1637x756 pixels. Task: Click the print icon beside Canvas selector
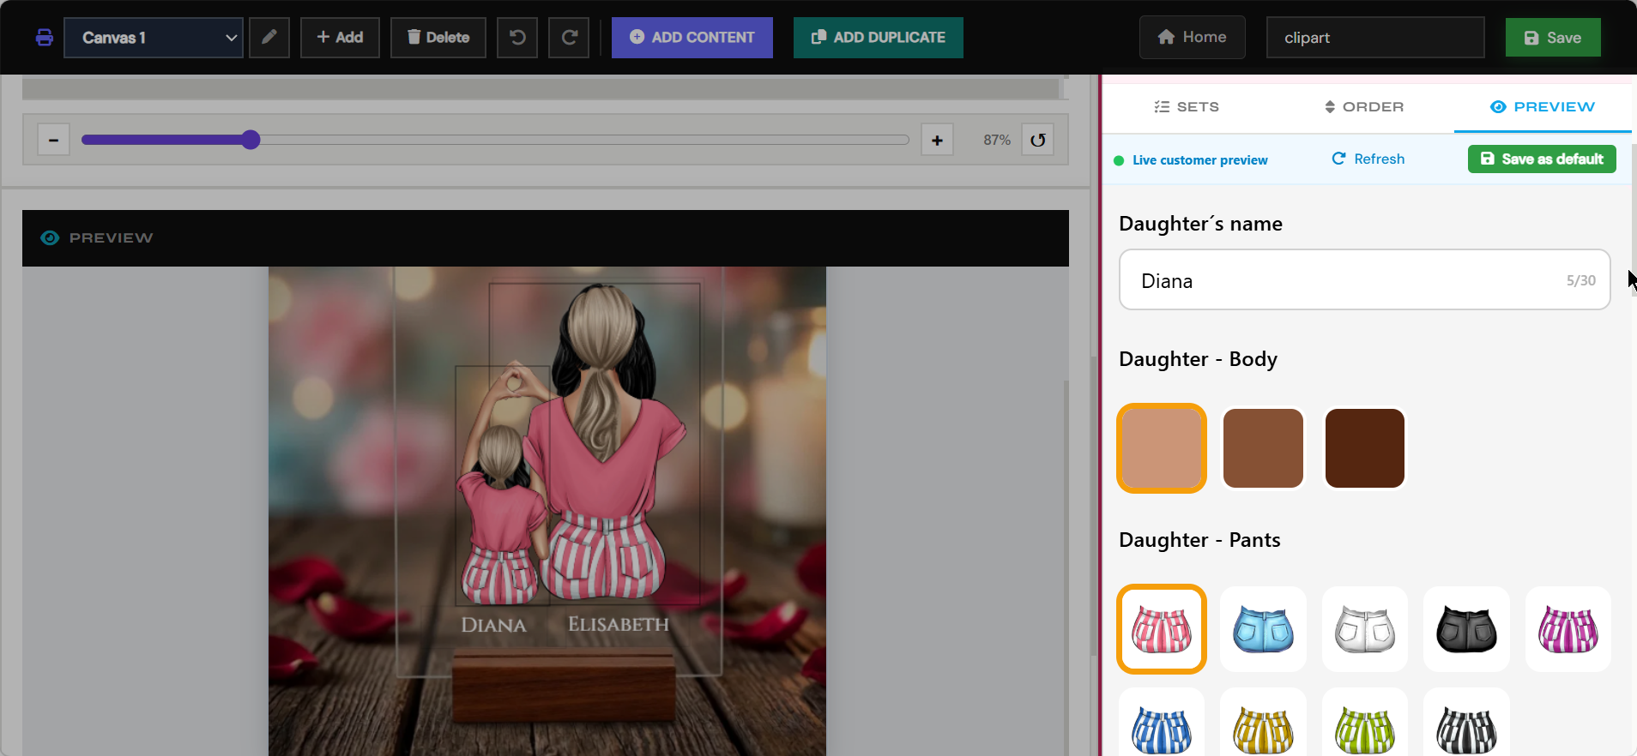click(x=45, y=38)
